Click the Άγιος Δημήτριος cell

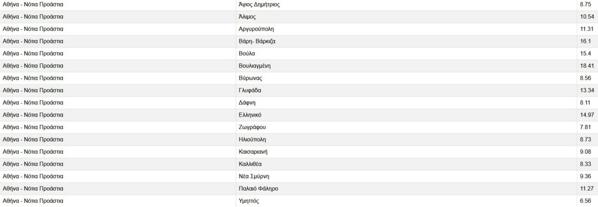click(259, 5)
